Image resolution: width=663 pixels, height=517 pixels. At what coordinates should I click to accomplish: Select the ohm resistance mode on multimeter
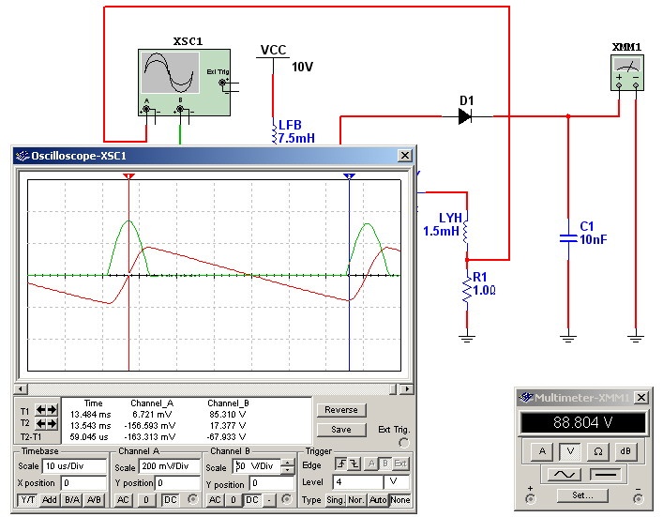pos(597,451)
